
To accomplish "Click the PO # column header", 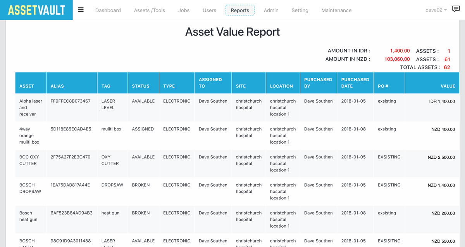I will point(383,86).
